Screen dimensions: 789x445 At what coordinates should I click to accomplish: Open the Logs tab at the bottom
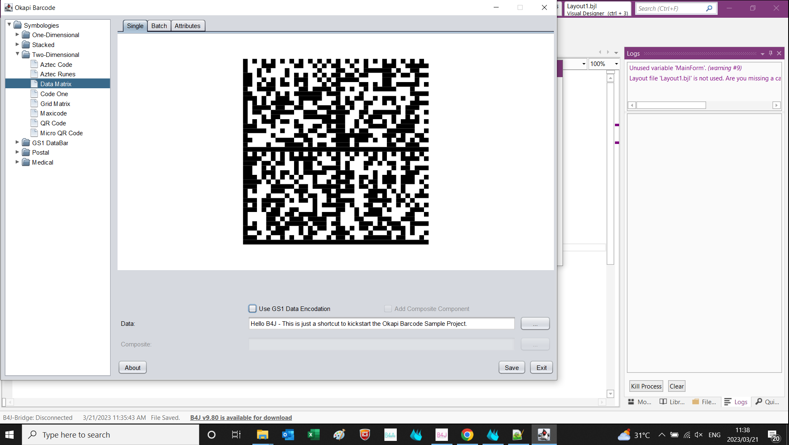coord(736,402)
